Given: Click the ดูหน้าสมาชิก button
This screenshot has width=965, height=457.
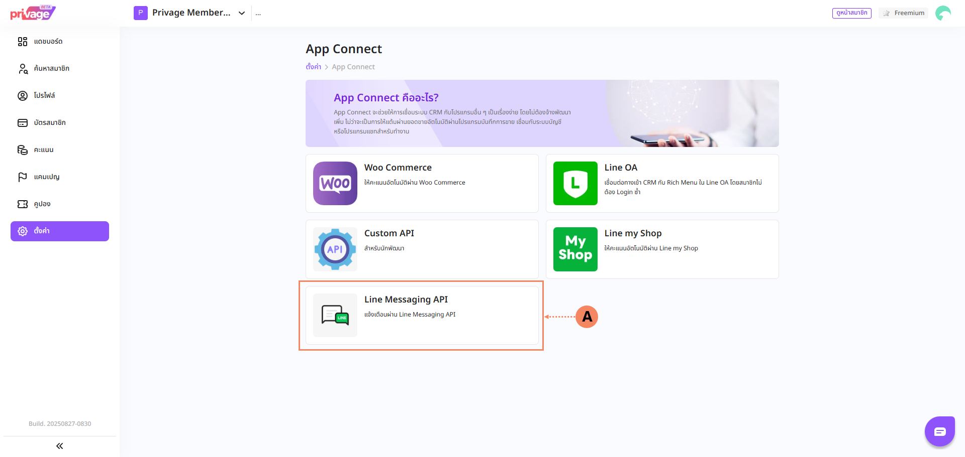Looking at the screenshot, I should [x=851, y=13].
